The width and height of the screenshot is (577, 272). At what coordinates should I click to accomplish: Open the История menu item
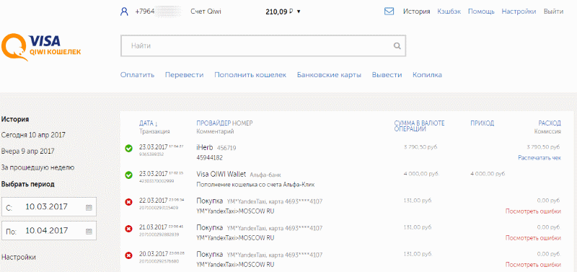click(416, 12)
